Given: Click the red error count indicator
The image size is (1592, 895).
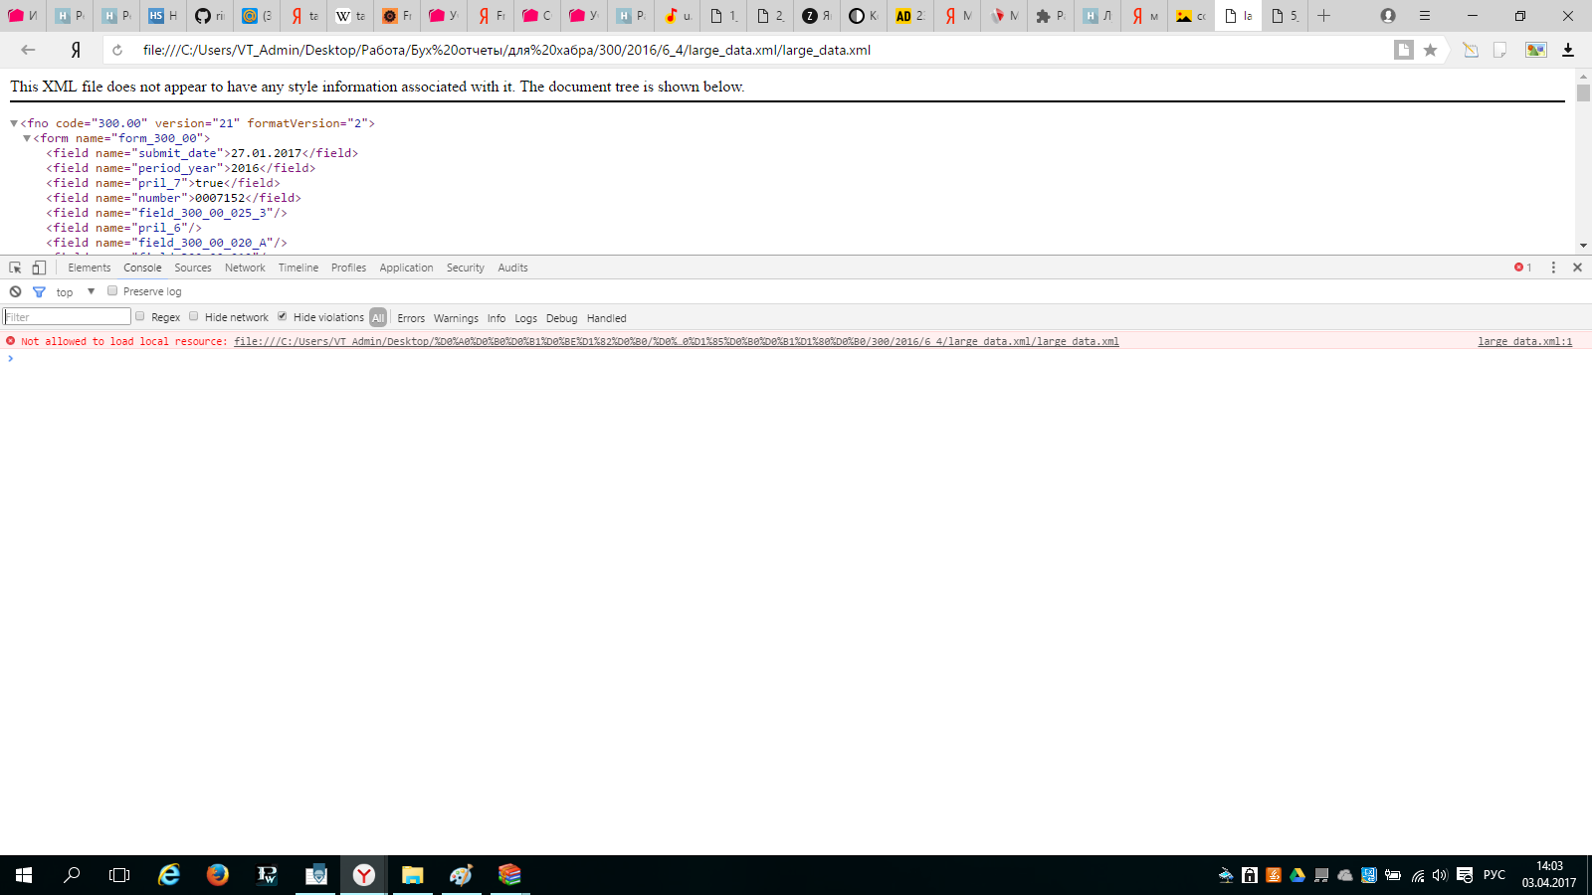Looking at the screenshot, I should click(1522, 268).
